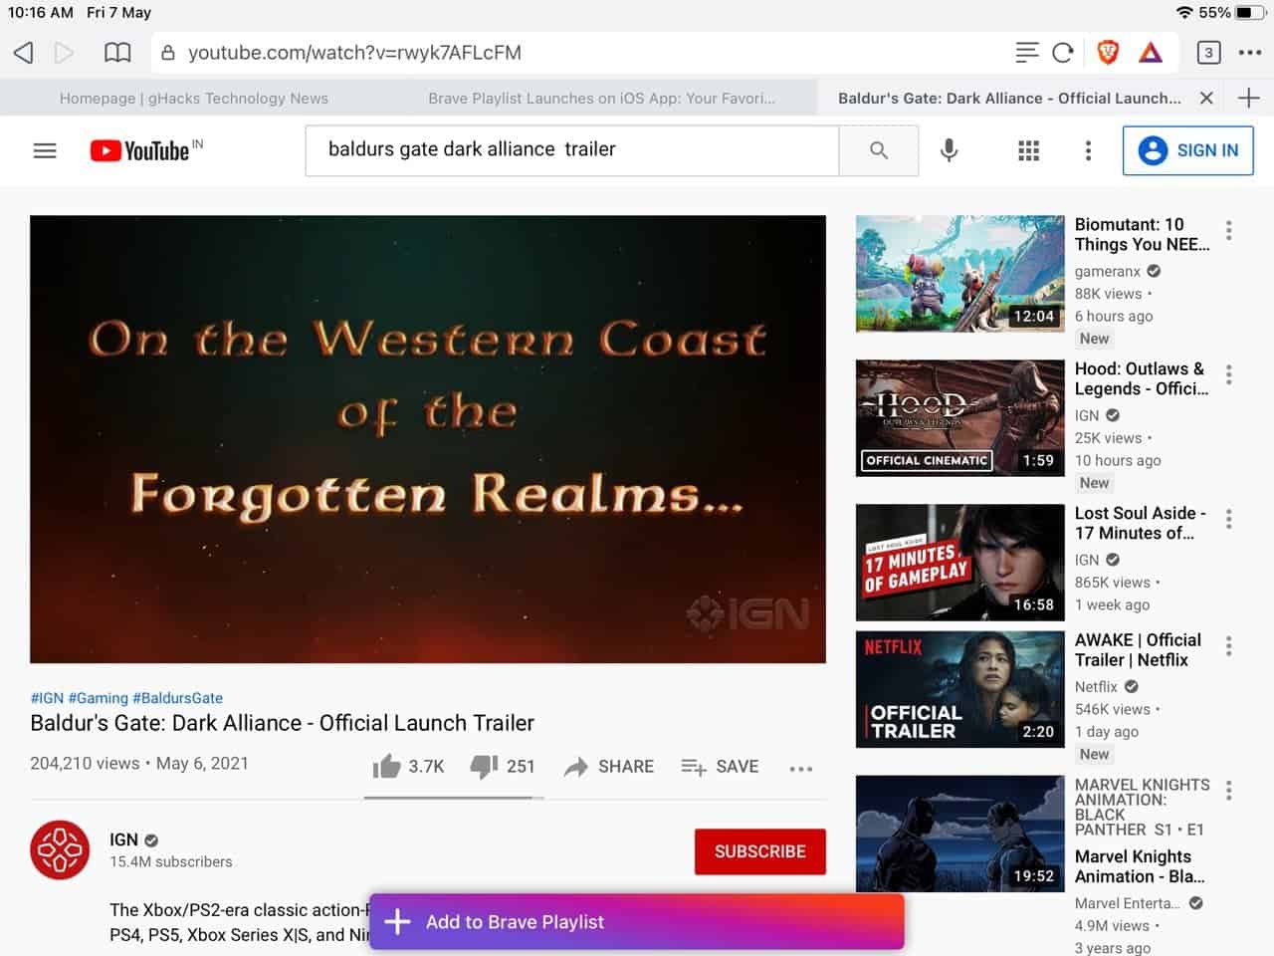This screenshot has width=1274, height=956.
Task: Open the Biomutant video thumbnail
Action: [x=960, y=274]
